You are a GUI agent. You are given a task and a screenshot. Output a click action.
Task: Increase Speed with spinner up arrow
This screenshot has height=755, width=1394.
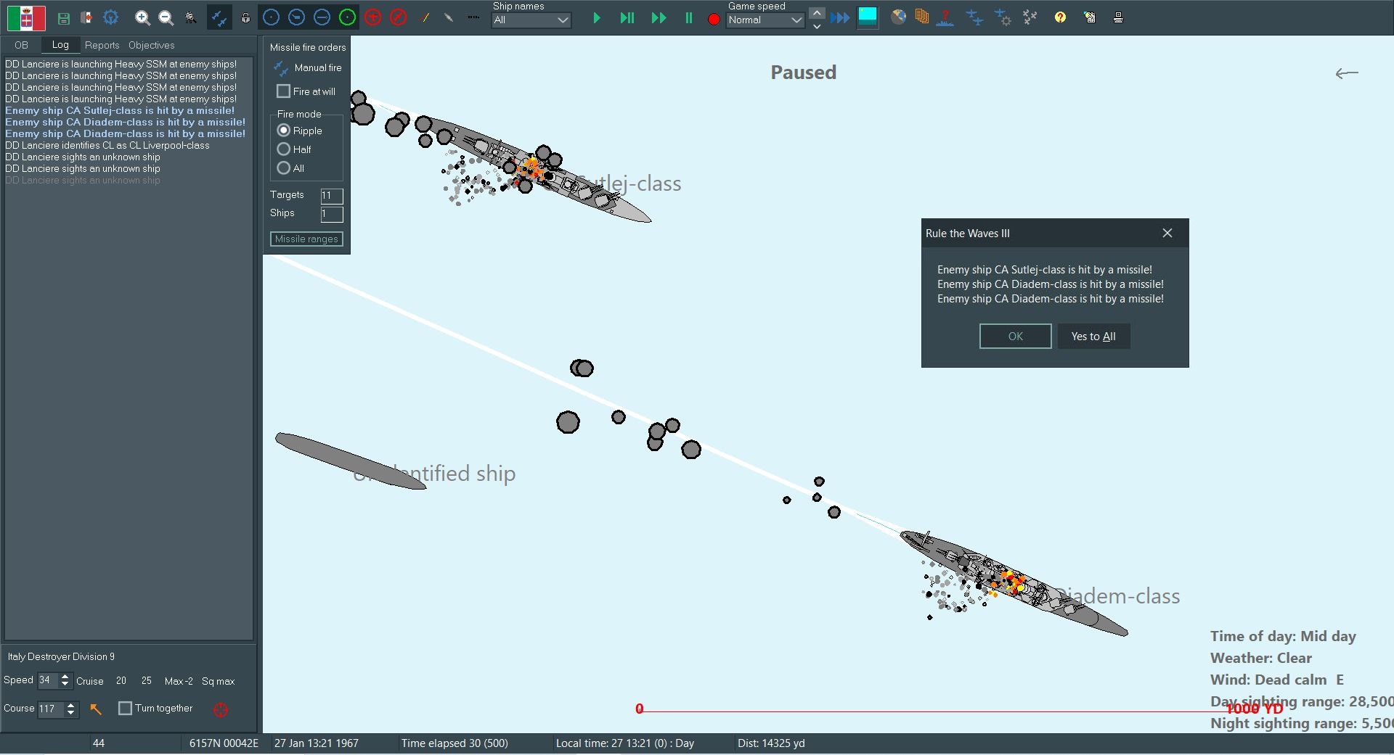pos(65,677)
